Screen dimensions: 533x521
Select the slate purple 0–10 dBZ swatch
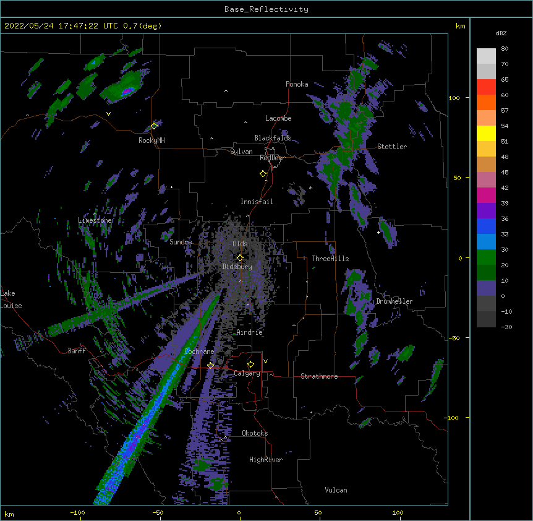pos(486,288)
